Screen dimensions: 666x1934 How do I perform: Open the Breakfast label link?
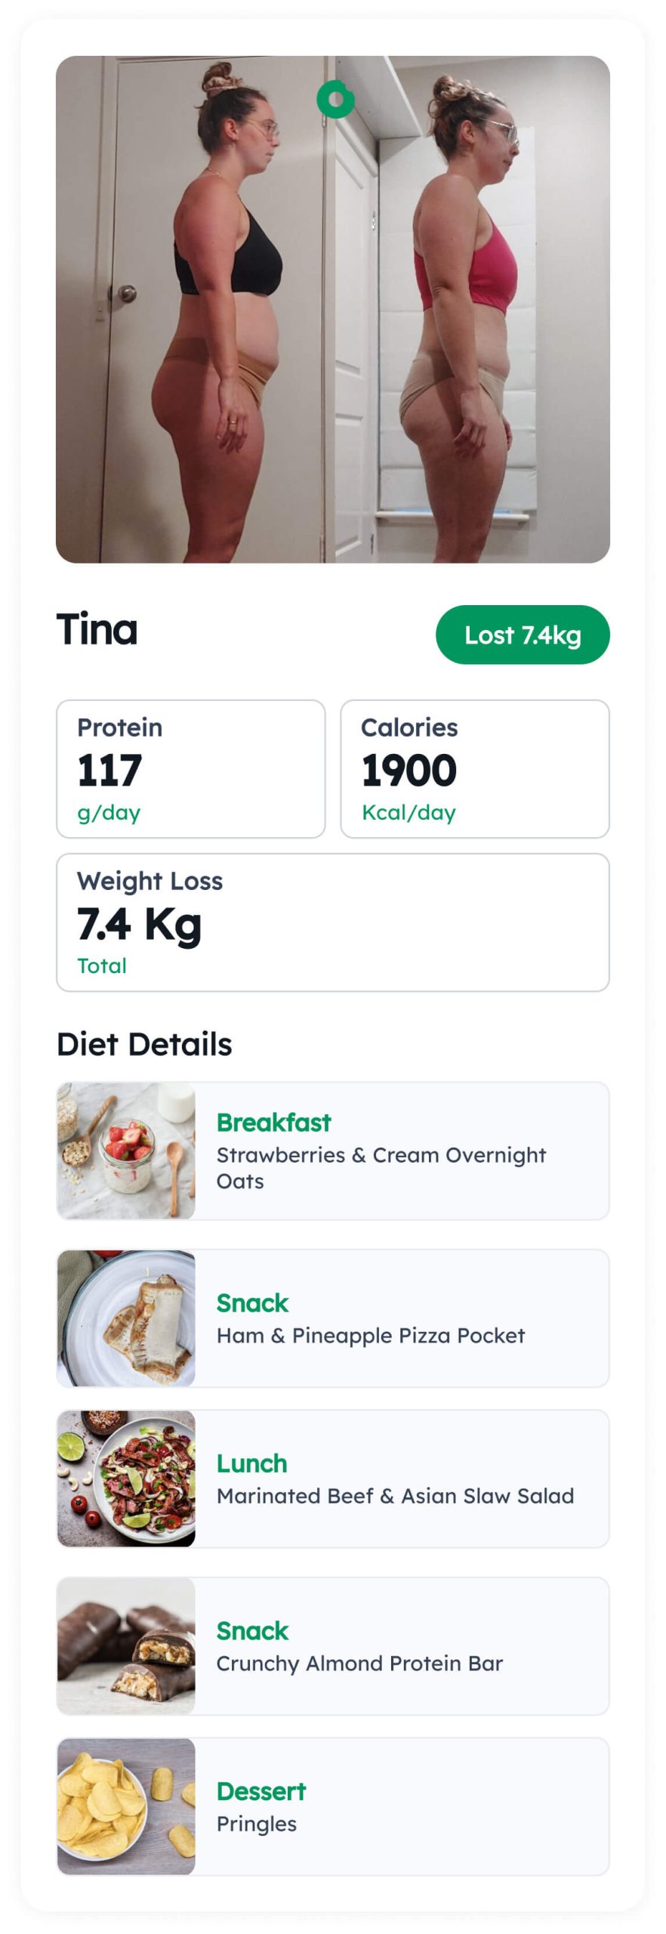[x=274, y=1123]
